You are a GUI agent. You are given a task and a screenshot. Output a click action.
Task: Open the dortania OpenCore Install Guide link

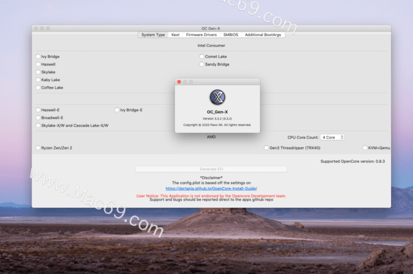[x=211, y=188]
